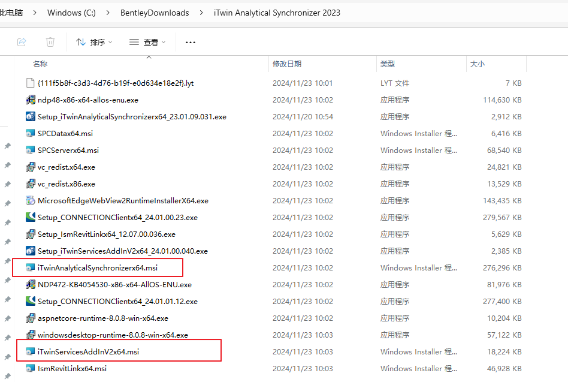The width and height of the screenshot is (568, 382).
Task: Select vc_redist.x86.exe file name
Action: pos(67,184)
